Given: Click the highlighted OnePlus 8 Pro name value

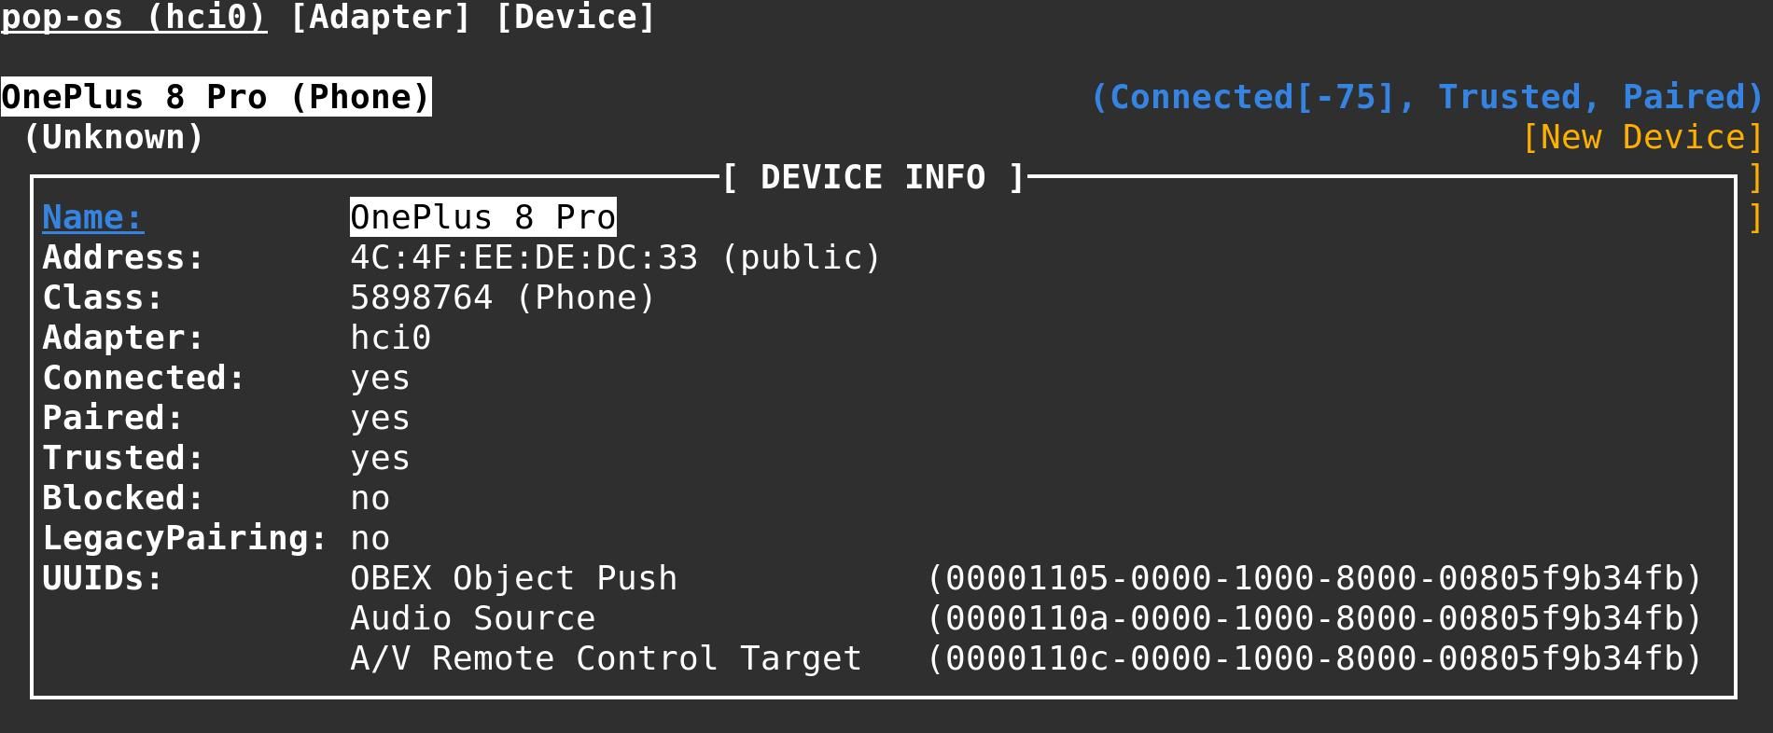Looking at the screenshot, I should (x=482, y=217).
